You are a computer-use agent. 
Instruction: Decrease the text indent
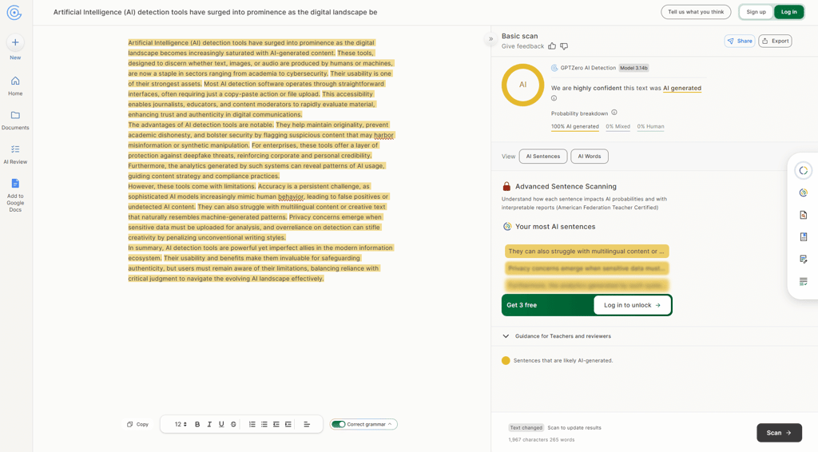click(276, 424)
